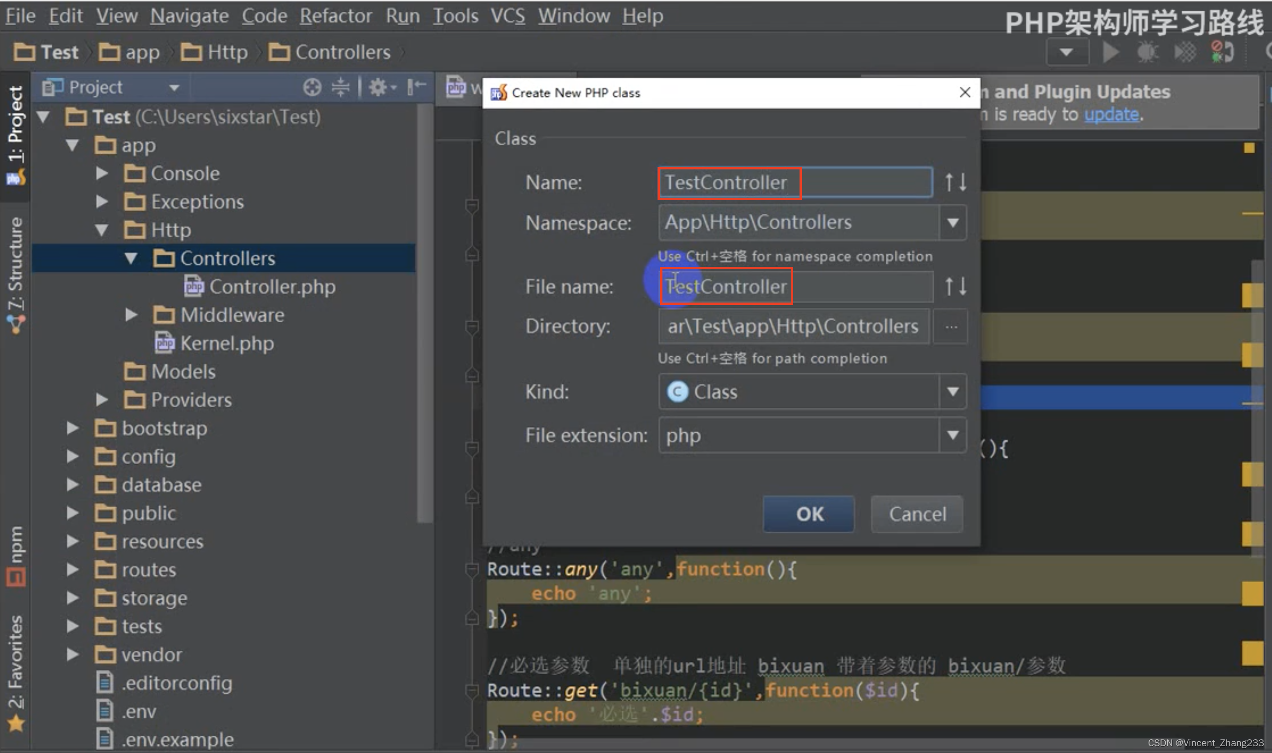The height and width of the screenshot is (753, 1272).
Task: Start debugging with the bug icon
Action: tap(1147, 51)
